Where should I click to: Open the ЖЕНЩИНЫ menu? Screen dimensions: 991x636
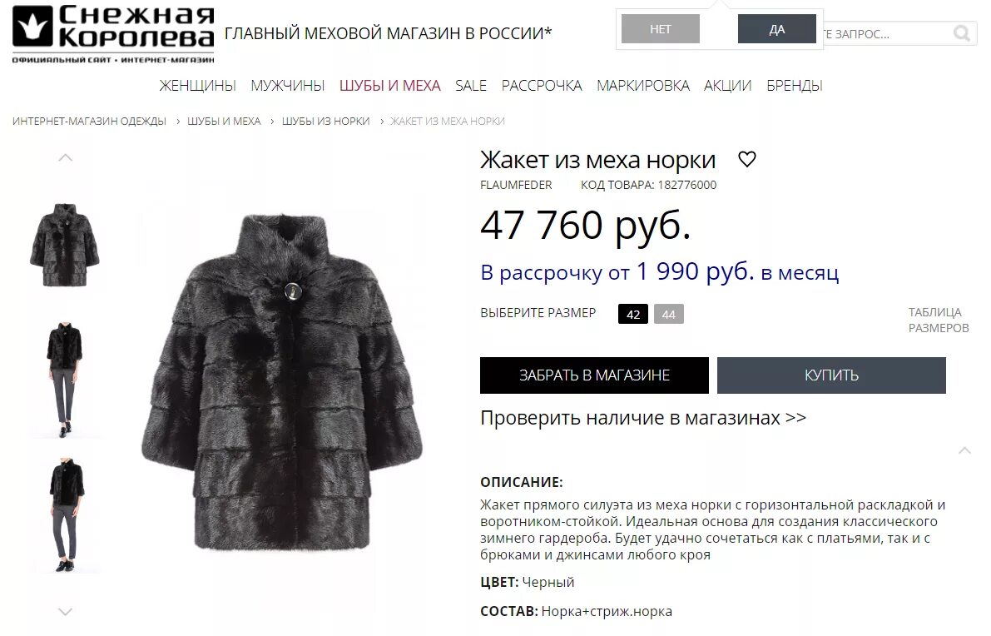(198, 86)
